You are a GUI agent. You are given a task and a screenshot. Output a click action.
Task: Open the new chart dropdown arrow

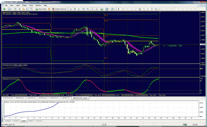pyautogui.click(x=6, y=9)
